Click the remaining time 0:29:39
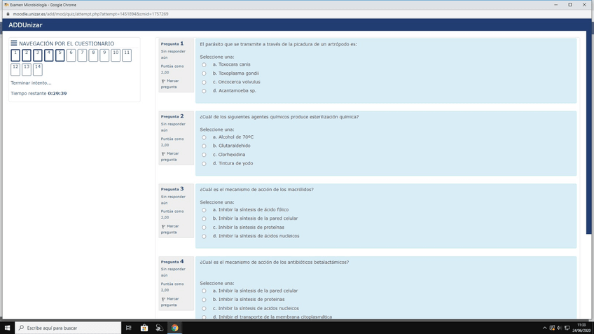Screen dimensions: 594x334 [x=57, y=94]
